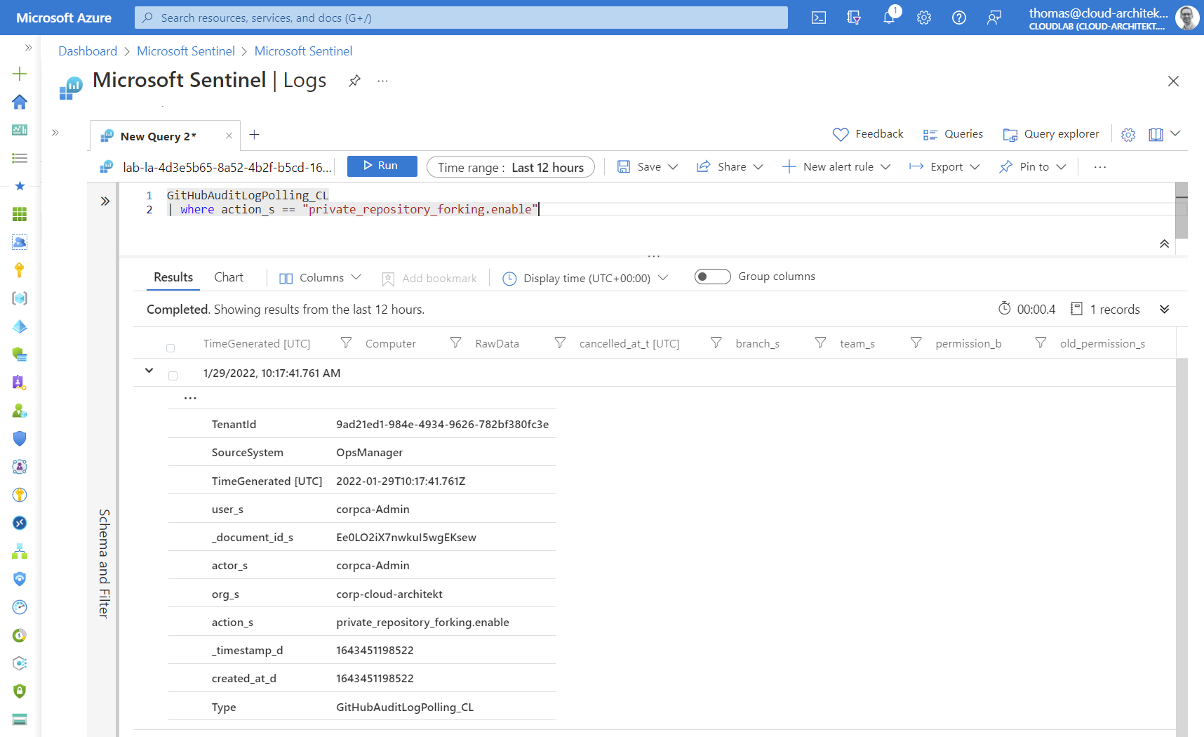Check the select-all rows checkbox

pyautogui.click(x=170, y=348)
